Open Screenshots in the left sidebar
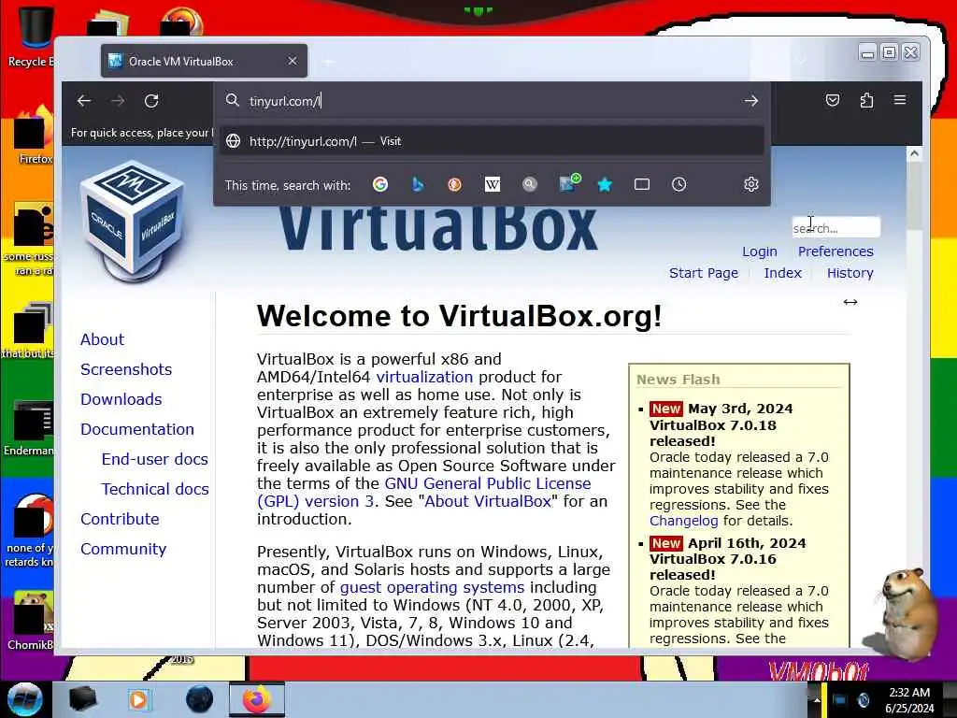This screenshot has width=957, height=718. click(126, 369)
